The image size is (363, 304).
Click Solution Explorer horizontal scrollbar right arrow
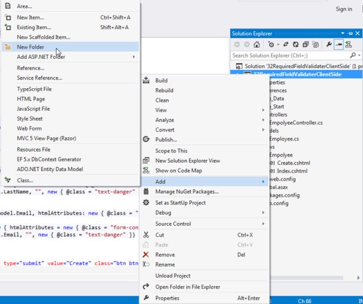(x=359, y=278)
